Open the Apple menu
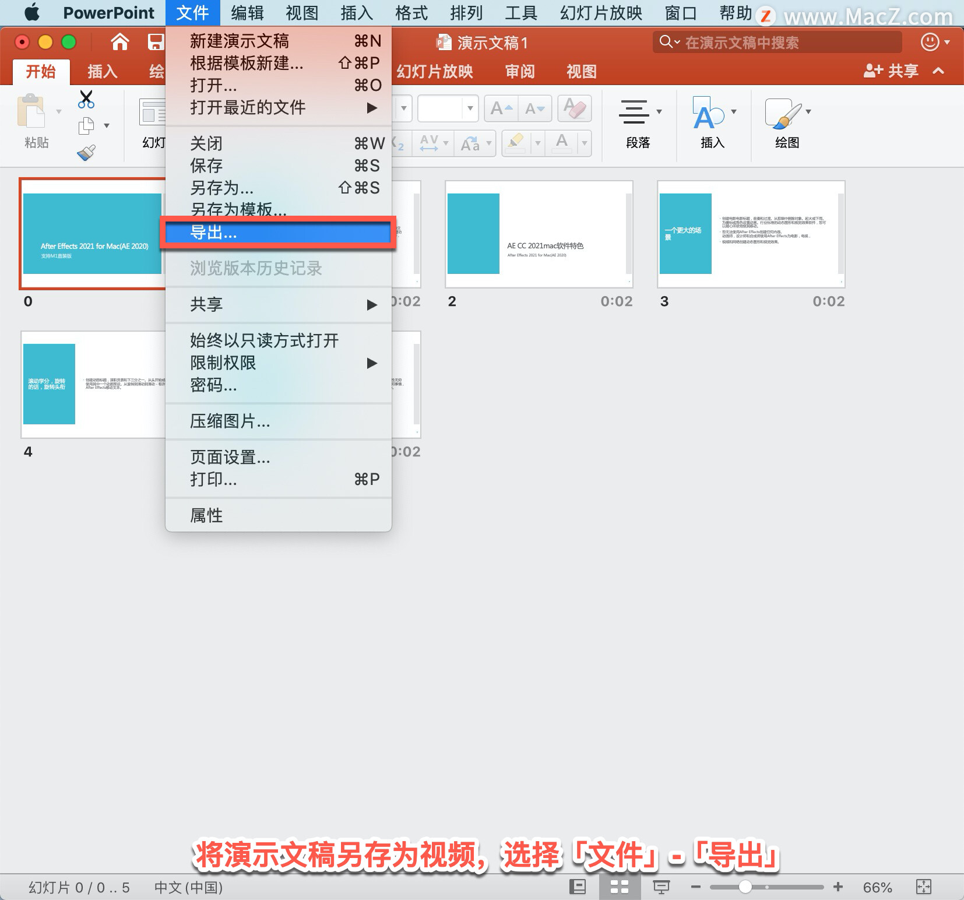The height and width of the screenshot is (900, 964). click(32, 12)
